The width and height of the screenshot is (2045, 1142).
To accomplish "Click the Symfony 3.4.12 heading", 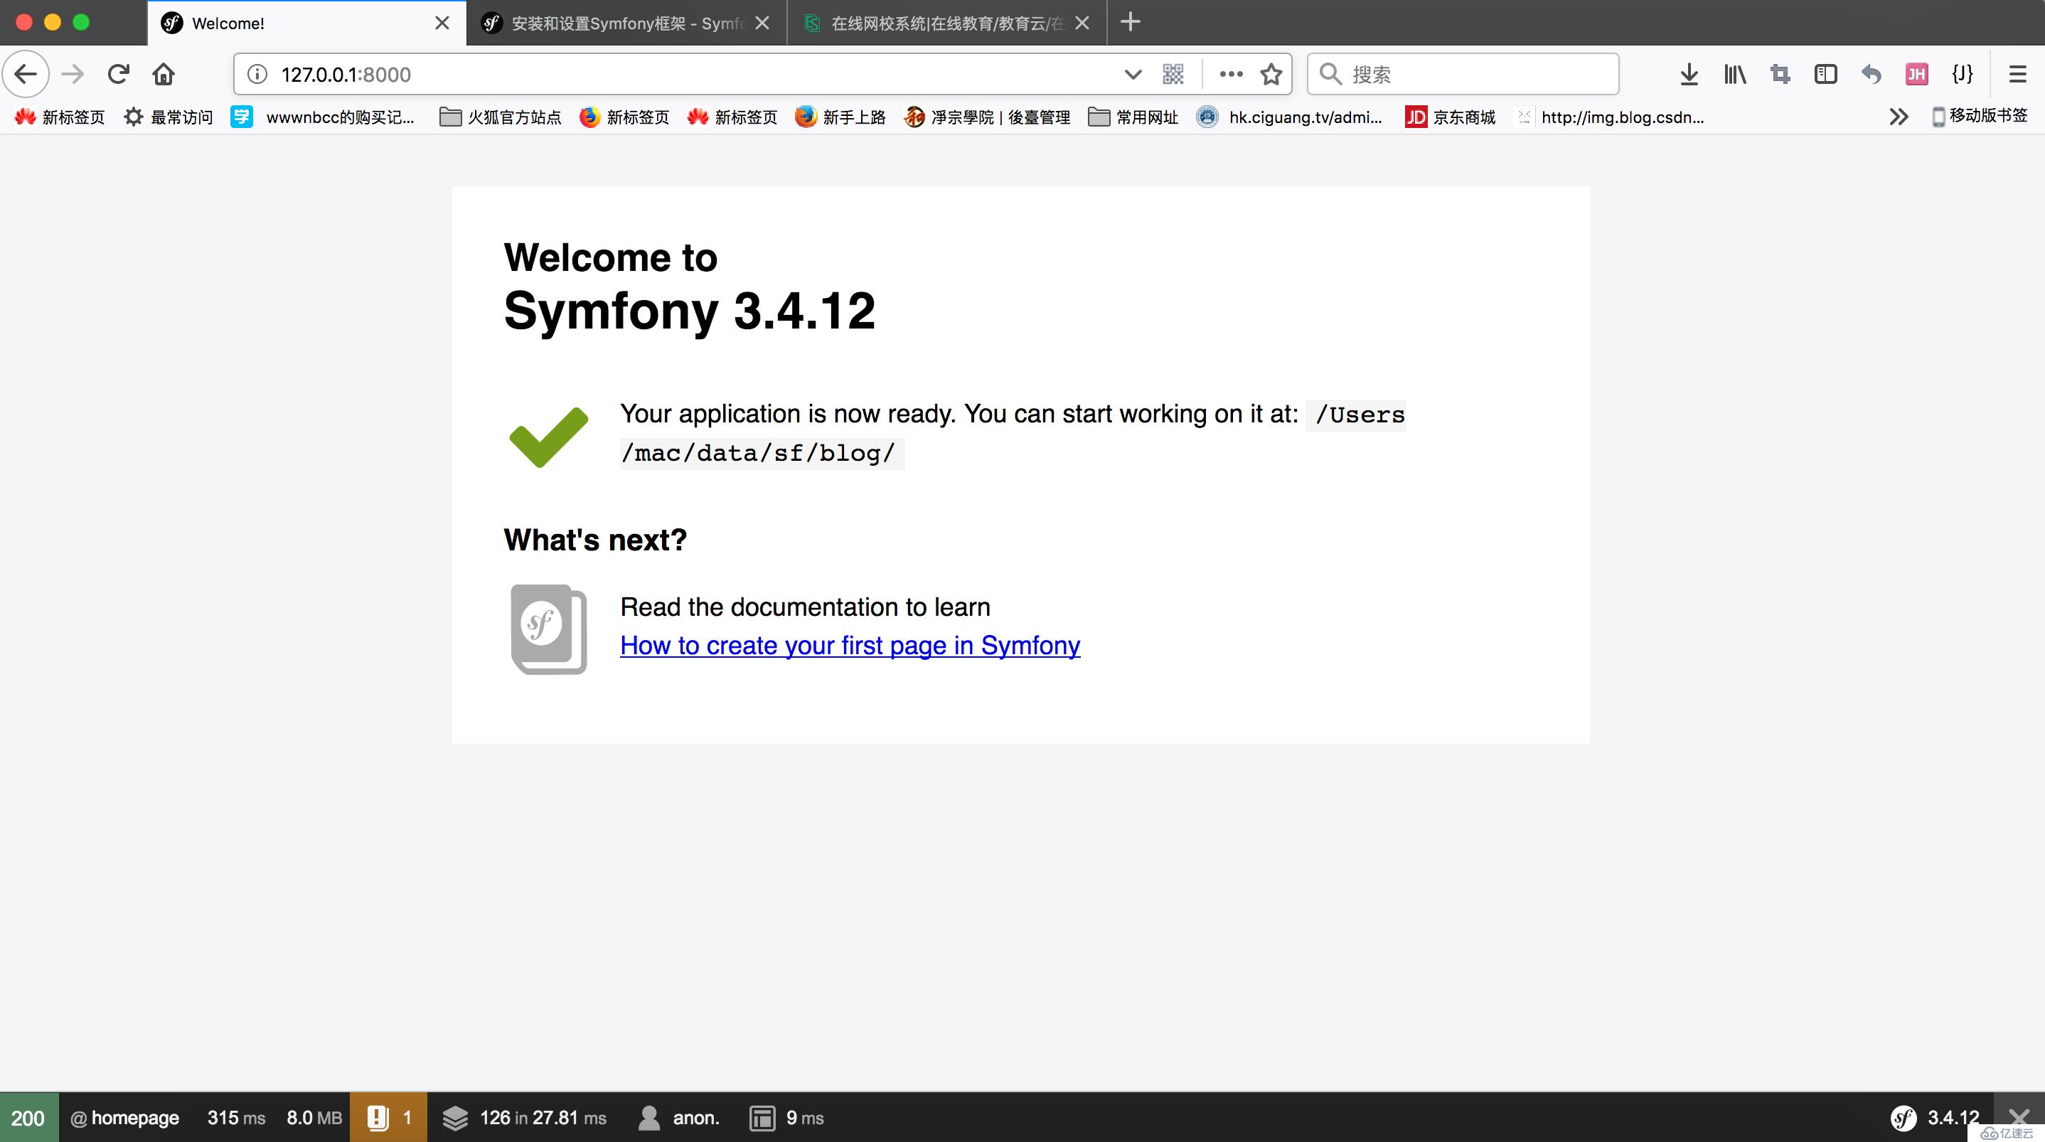I will (x=689, y=311).
